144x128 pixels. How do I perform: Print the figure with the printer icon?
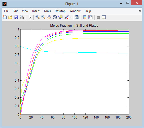[x=22, y=17]
